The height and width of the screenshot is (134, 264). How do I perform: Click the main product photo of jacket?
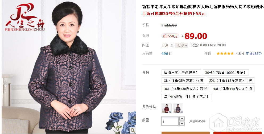pos(69,67)
